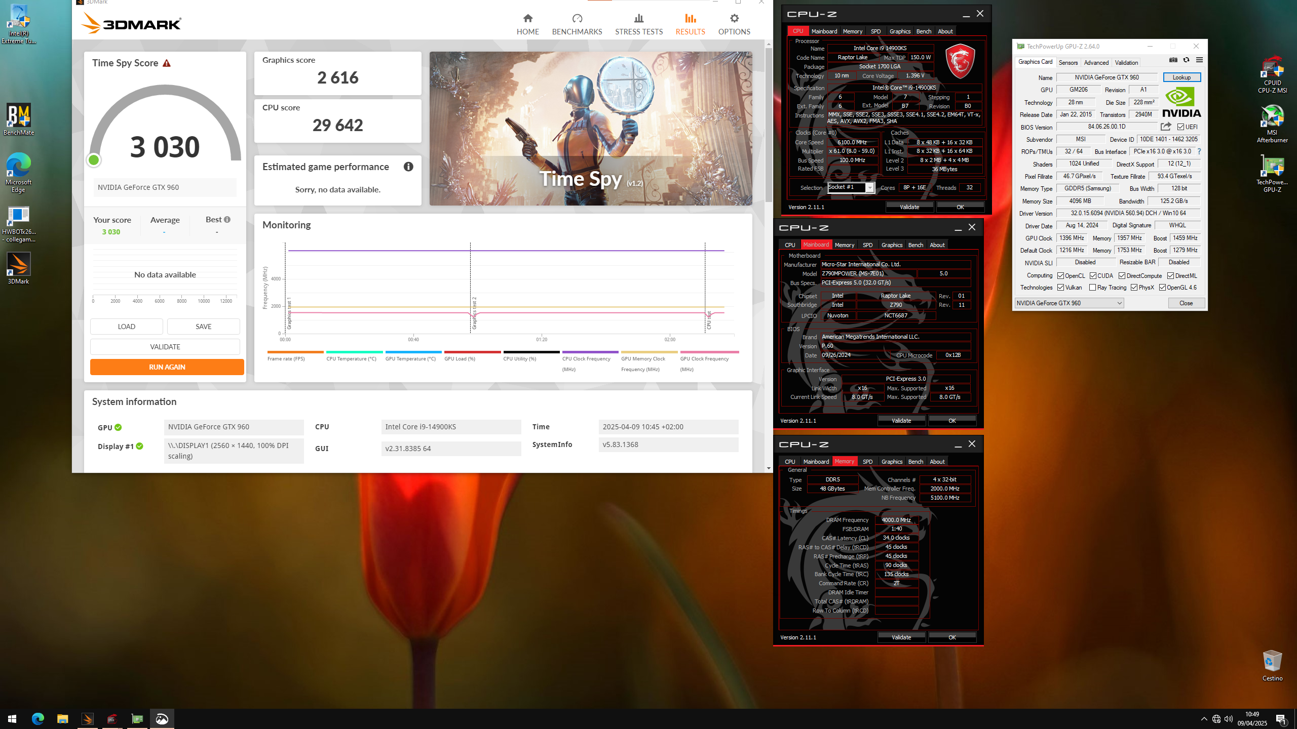This screenshot has width=1297, height=729.
Task: Click the NVIDIA GeForce GTX 960 score field
Action: click(165, 187)
